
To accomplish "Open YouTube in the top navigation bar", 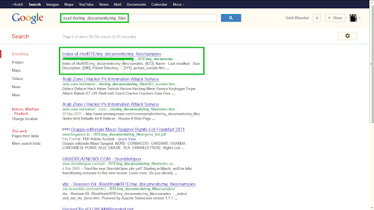I will pyautogui.click(x=86, y=4).
